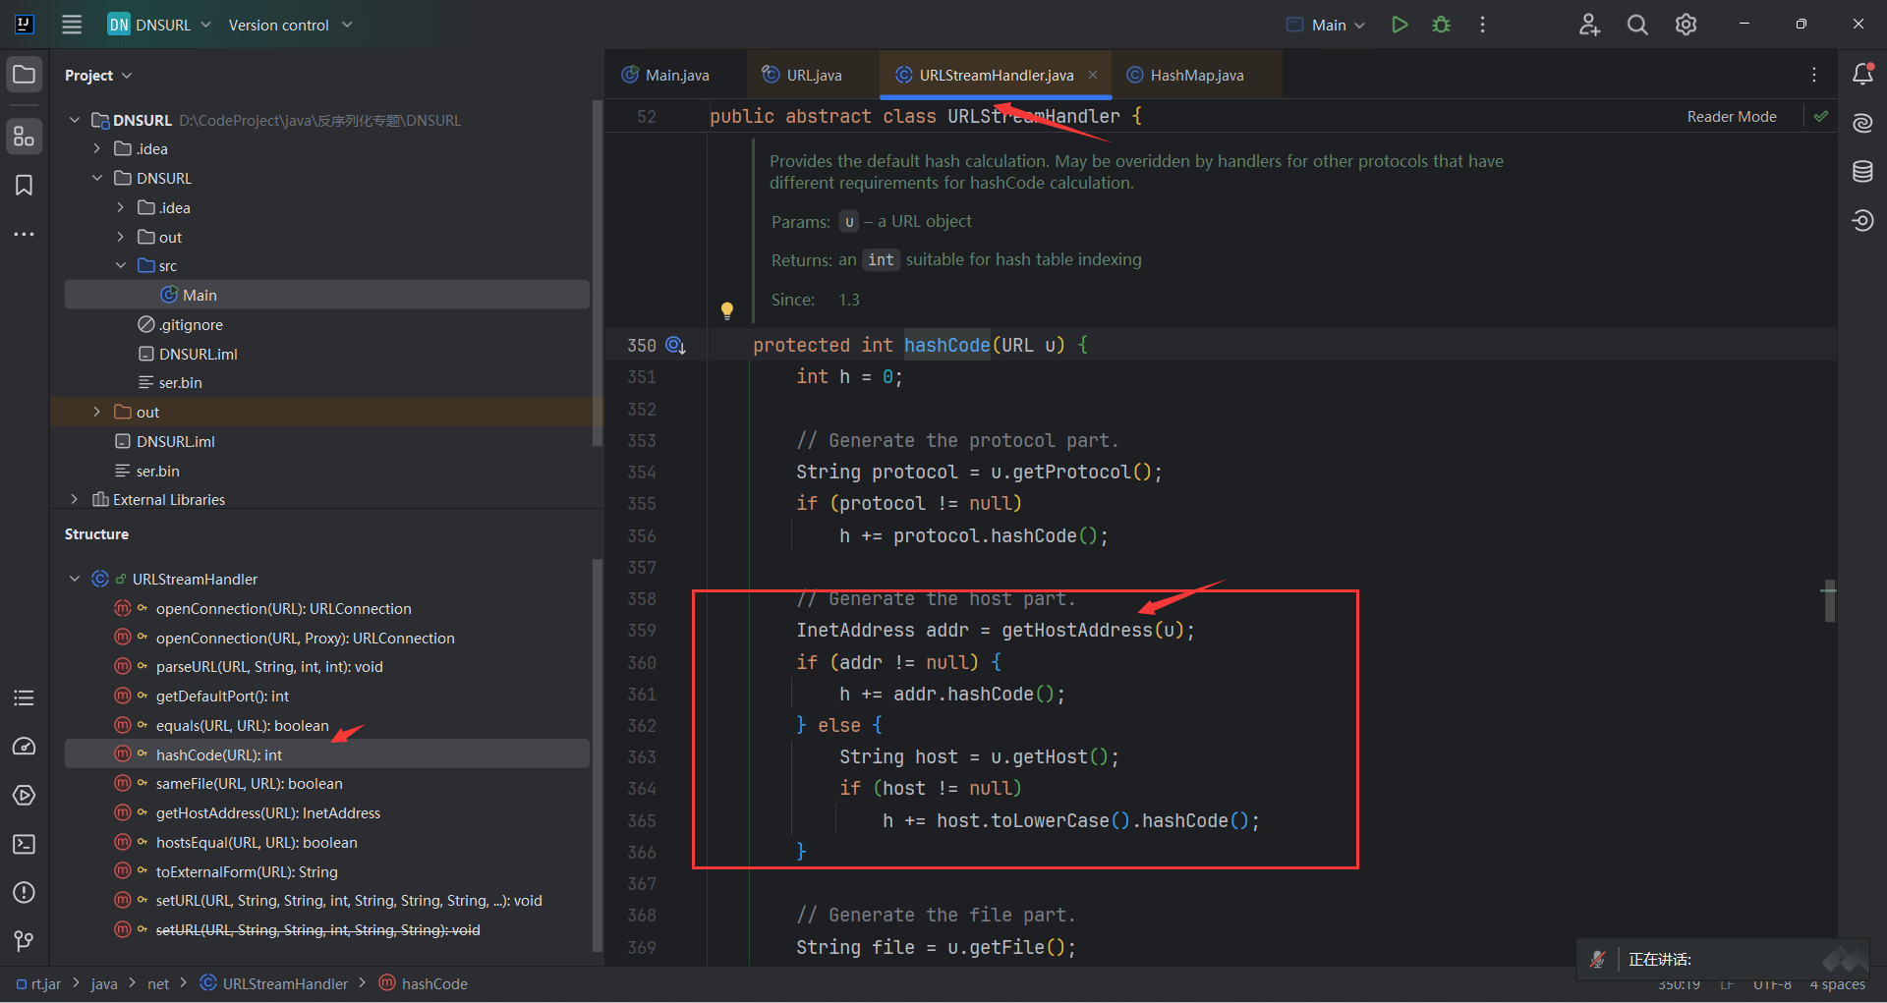Click the Project tree scrollbar
Image resolution: width=1887 pixels, height=1003 pixels.
coord(597,273)
